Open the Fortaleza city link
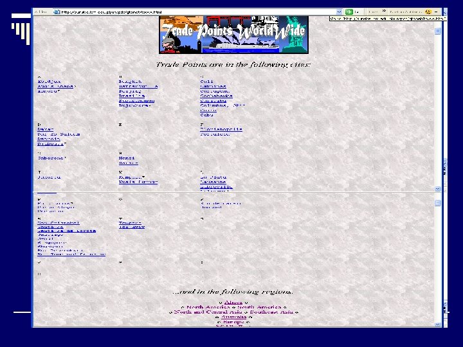Viewport: 463px width, 347px height. click(x=215, y=134)
